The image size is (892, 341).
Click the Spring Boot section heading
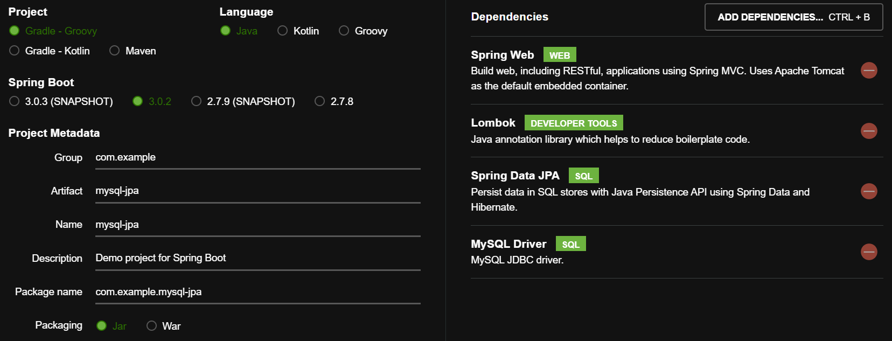(41, 82)
